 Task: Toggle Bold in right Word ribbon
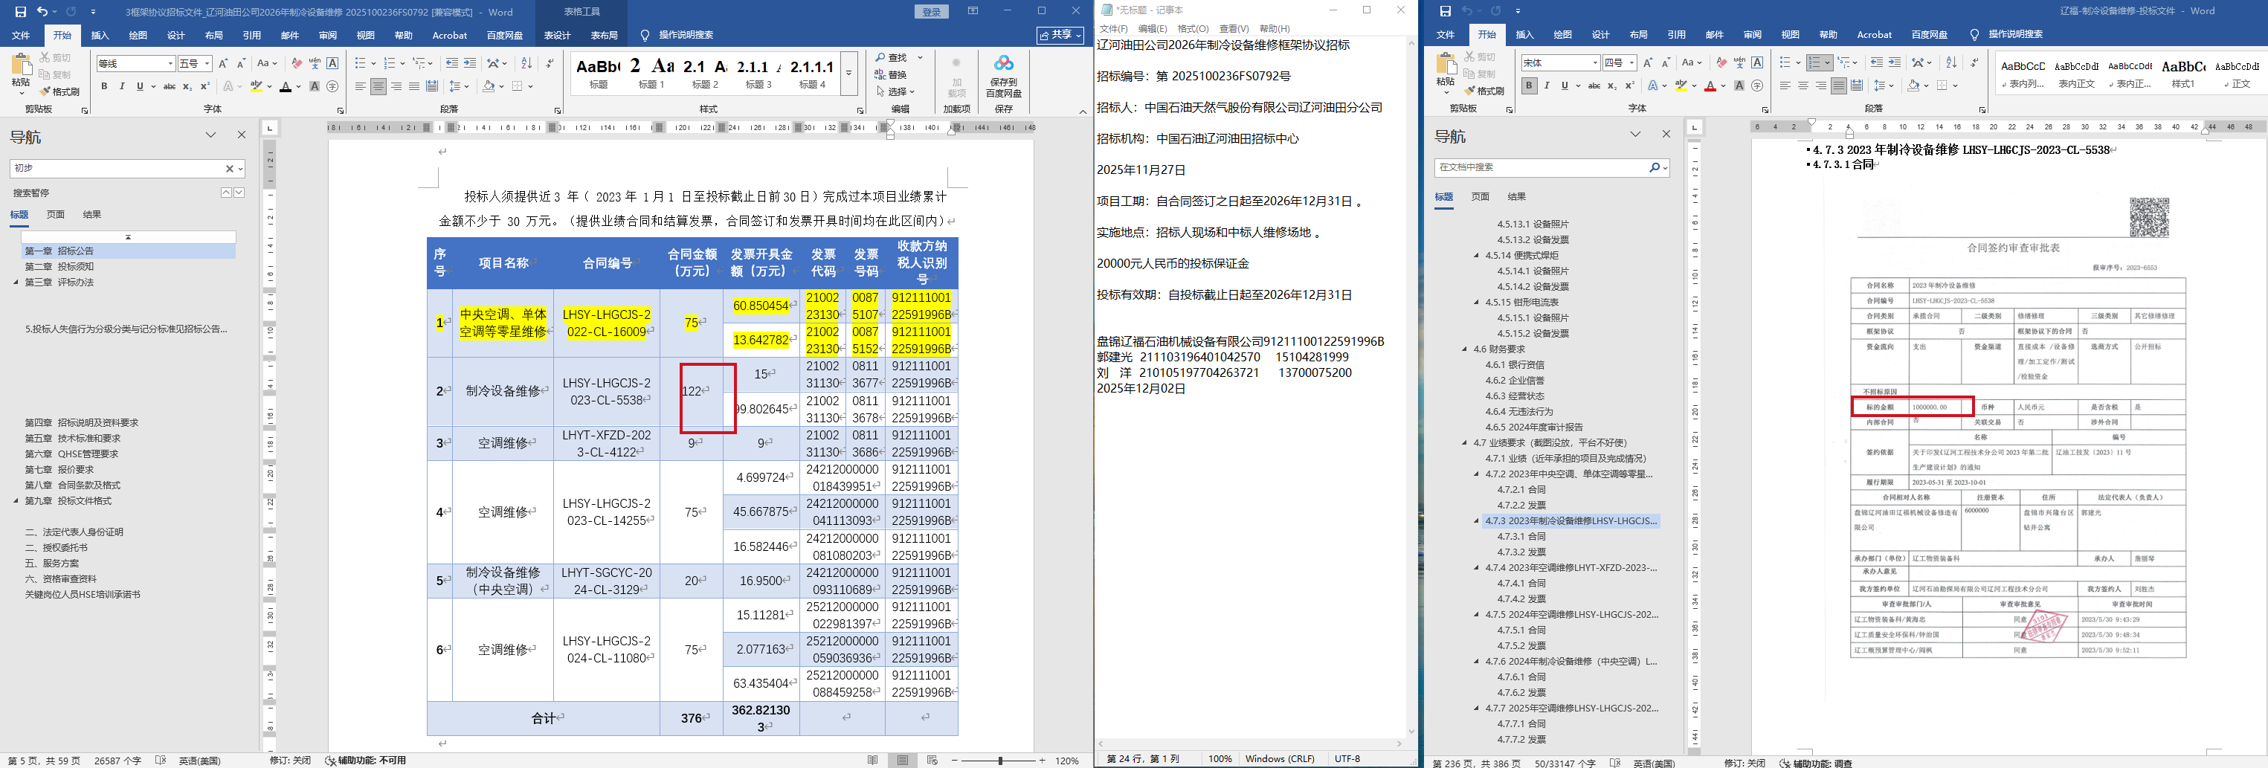[x=1528, y=85]
